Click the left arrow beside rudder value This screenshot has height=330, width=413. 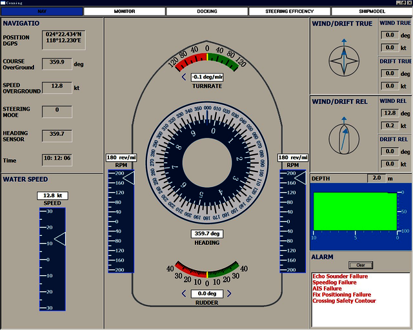pos(184,293)
